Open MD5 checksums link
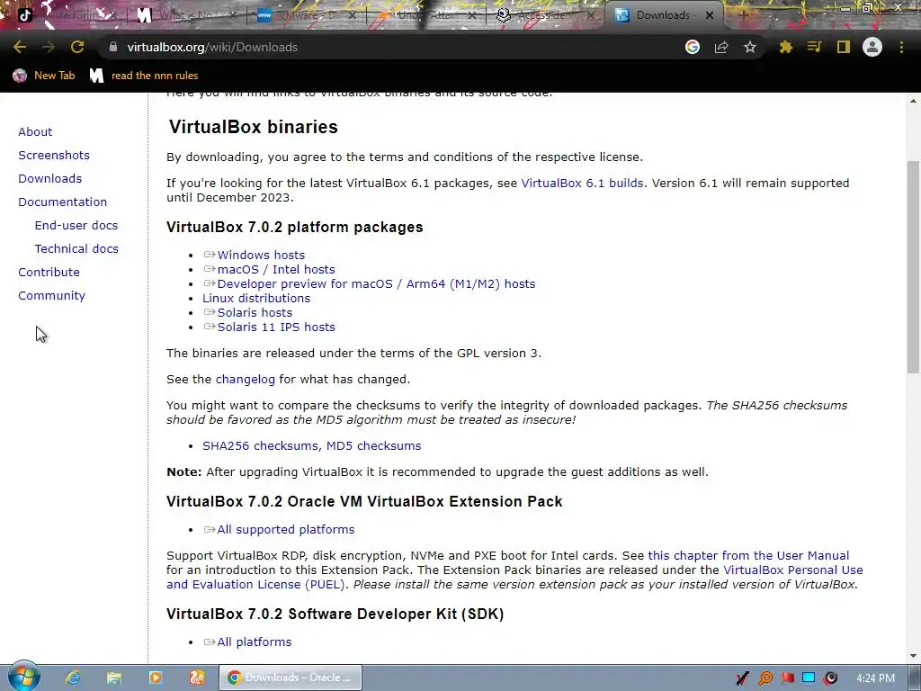 pyautogui.click(x=373, y=446)
